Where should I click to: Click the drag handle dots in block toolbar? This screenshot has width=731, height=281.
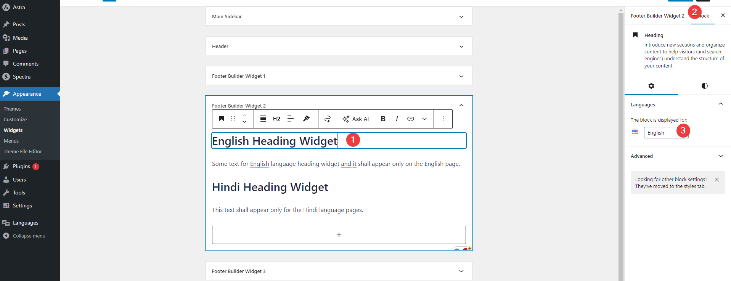233,119
